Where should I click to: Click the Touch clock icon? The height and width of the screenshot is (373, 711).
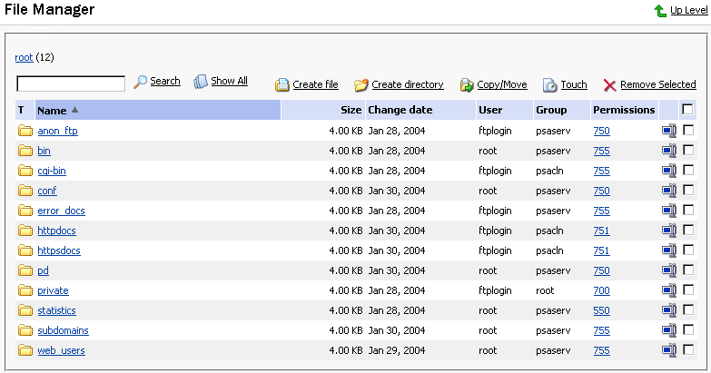550,85
